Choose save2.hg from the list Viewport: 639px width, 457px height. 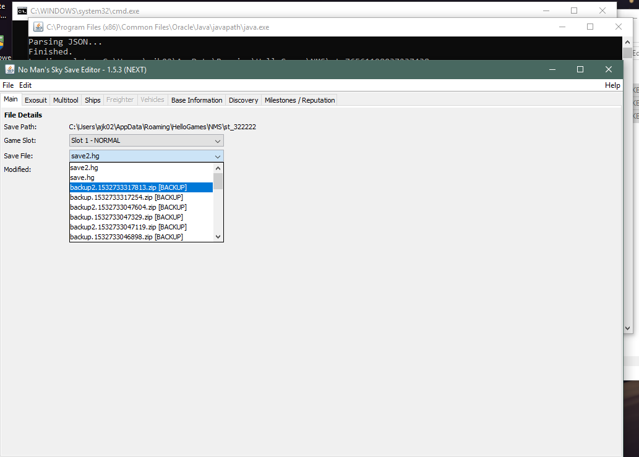141,168
